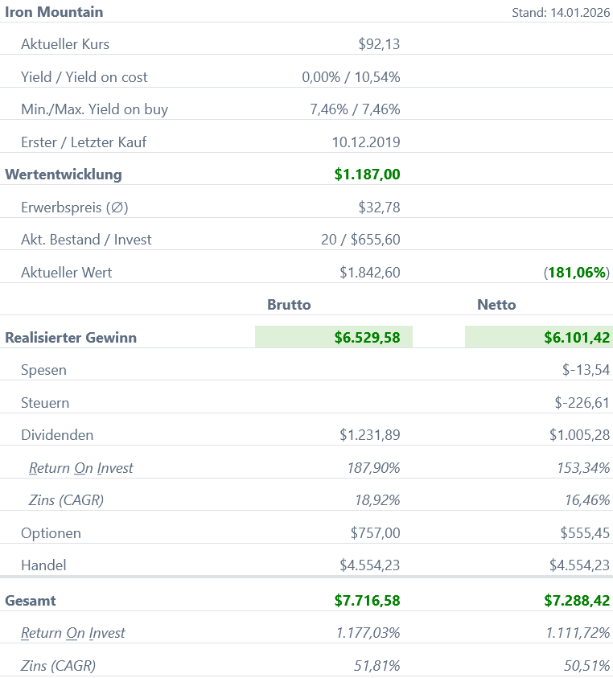Click the Wertentwicklung section heading

[64, 175]
